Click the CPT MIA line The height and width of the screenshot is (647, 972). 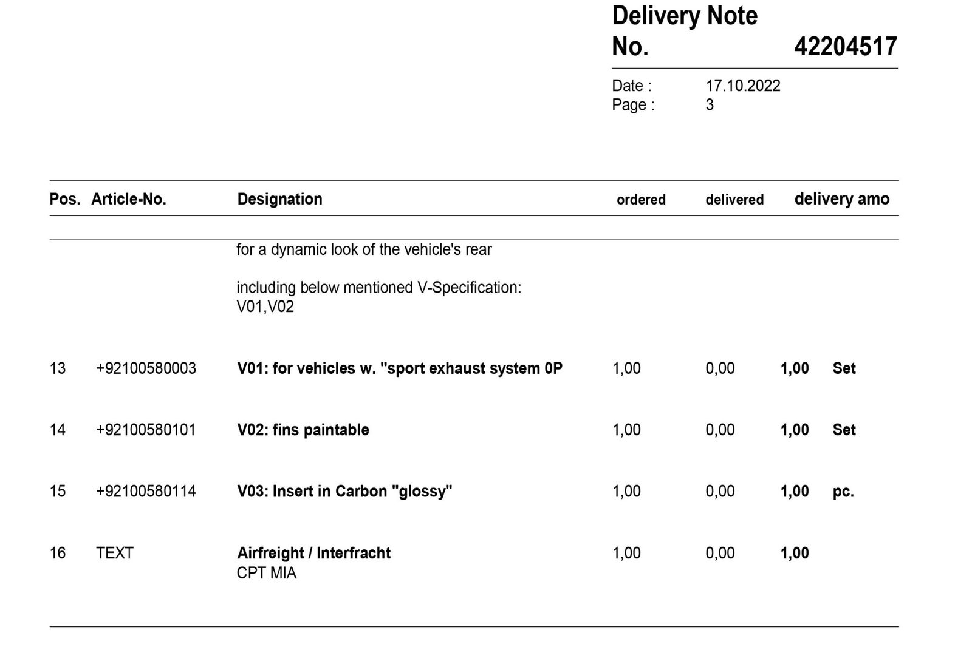(266, 573)
